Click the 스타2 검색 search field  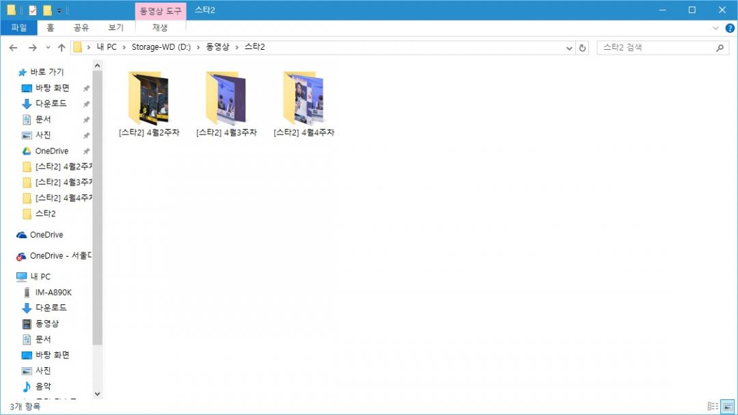pos(655,48)
